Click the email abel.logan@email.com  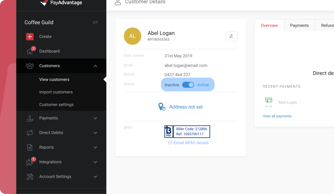[186, 65]
